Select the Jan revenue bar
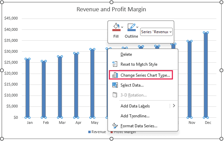 (x=27, y=88)
